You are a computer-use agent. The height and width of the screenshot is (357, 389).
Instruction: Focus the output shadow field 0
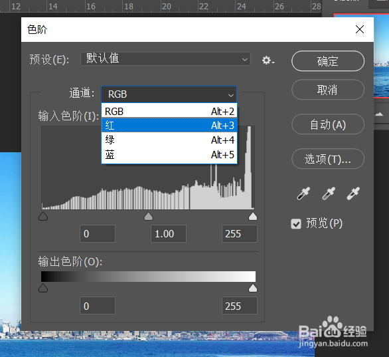point(98,306)
